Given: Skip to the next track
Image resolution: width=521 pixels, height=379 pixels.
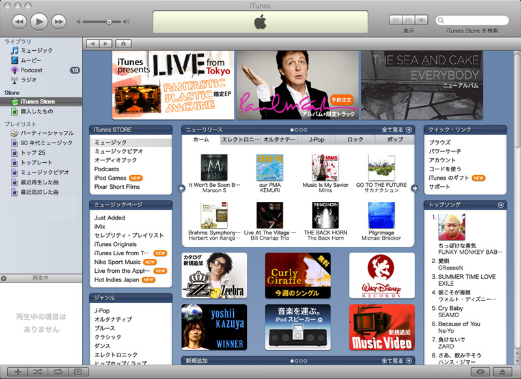Looking at the screenshot, I should point(59,22).
